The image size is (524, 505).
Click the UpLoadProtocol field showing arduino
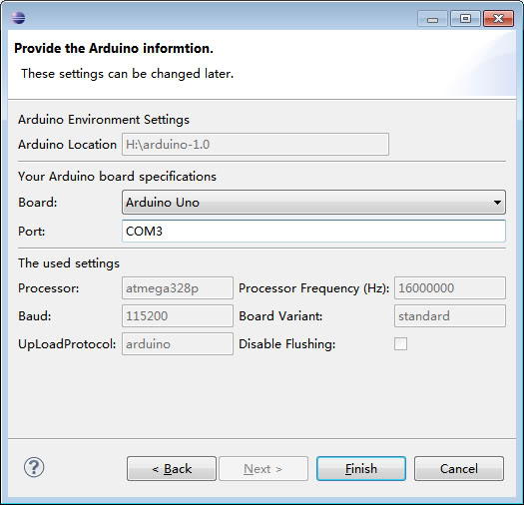[x=178, y=343]
